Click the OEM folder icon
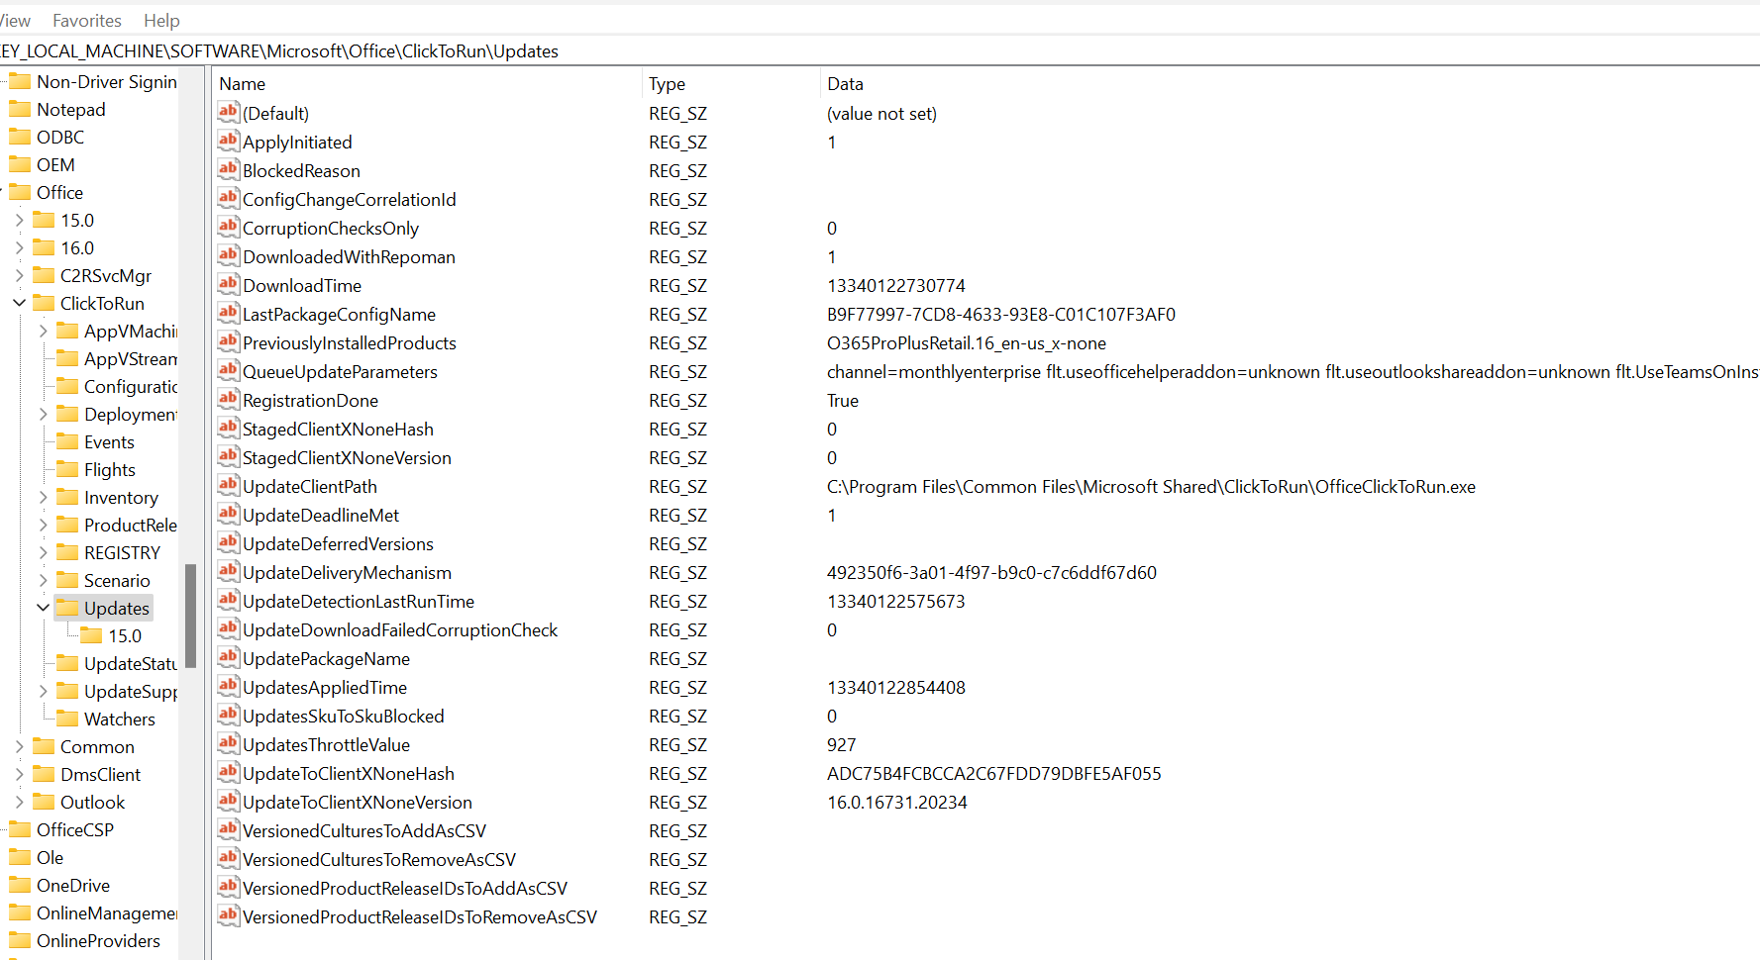The image size is (1760, 960). (x=20, y=164)
